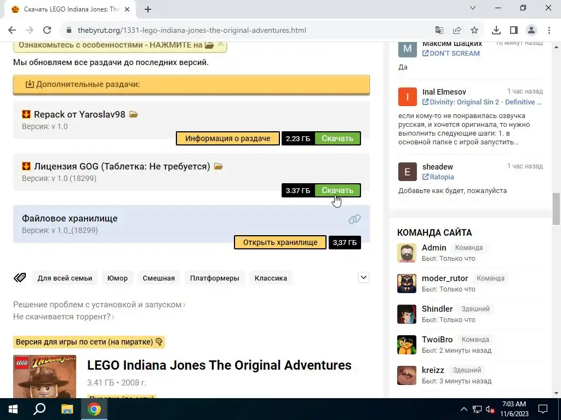Click Inal Elmesov avatar
The height and width of the screenshot is (420, 561).
point(408,97)
